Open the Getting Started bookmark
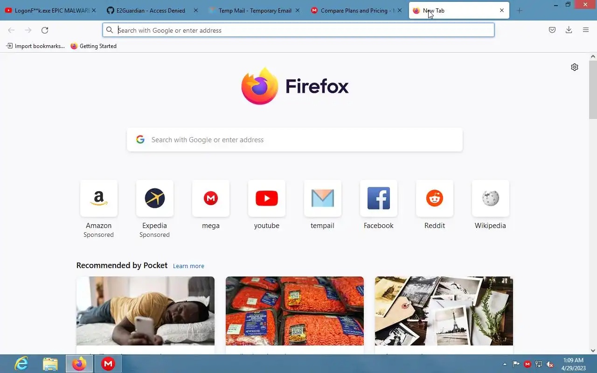This screenshot has height=373, width=597. (x=93, y=46)
